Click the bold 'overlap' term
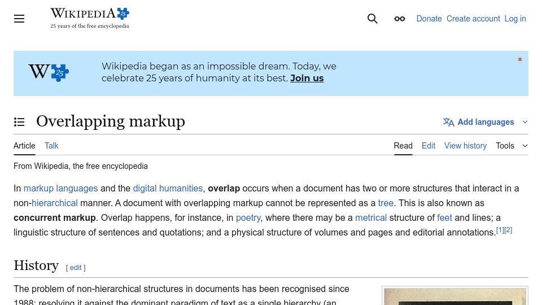 [x=224, y=189]
